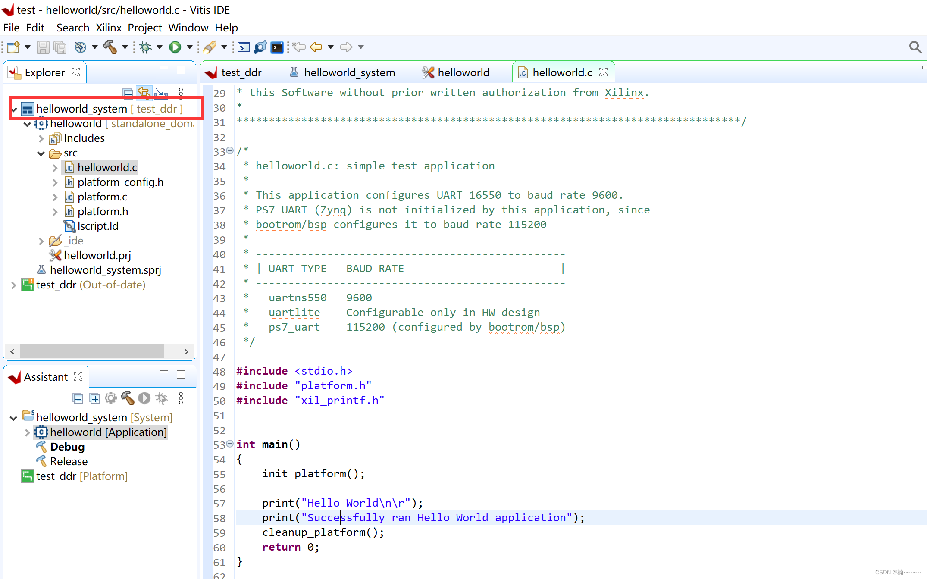Open the XSCT Console toolbar icon
927x579 pixels.
click(244, 47)
